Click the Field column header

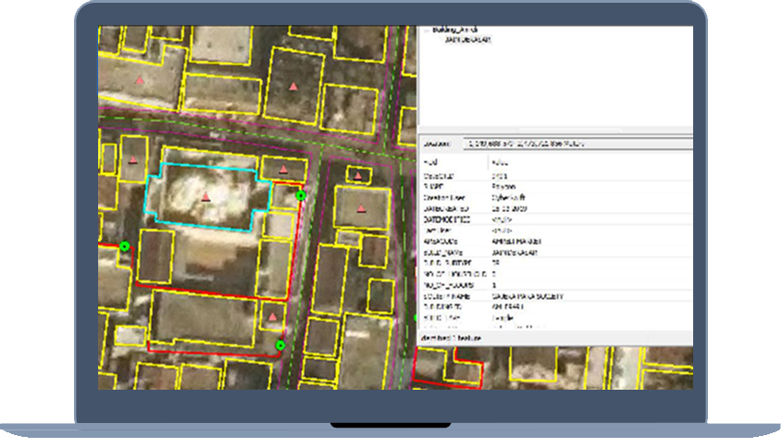tap(430, 163)
